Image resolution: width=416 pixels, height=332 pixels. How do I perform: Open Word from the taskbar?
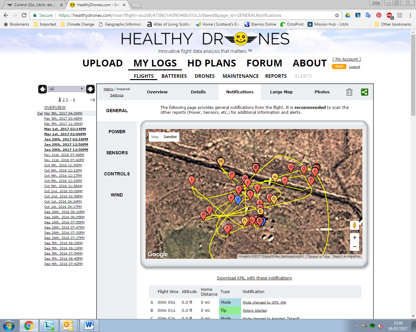coord(89,326)
